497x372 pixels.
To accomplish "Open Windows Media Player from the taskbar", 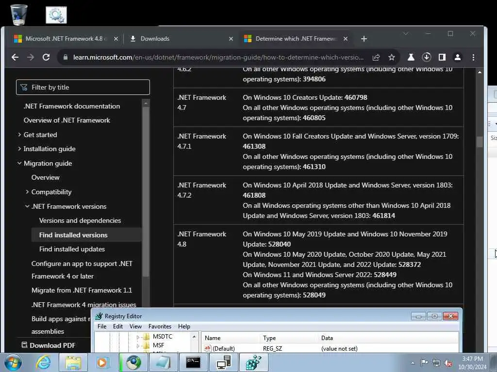I will (x=102, y=362).
